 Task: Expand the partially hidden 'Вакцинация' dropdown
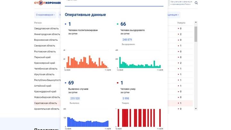pos(173,15)
